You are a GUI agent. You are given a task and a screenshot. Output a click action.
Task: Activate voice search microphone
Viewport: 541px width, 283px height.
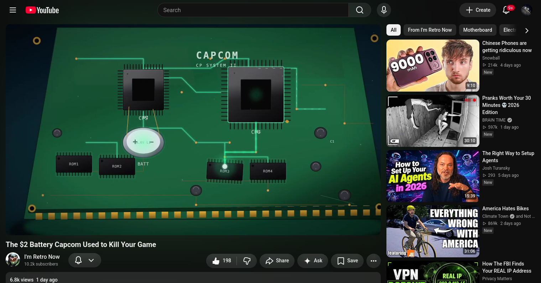[x=384, y=10]
